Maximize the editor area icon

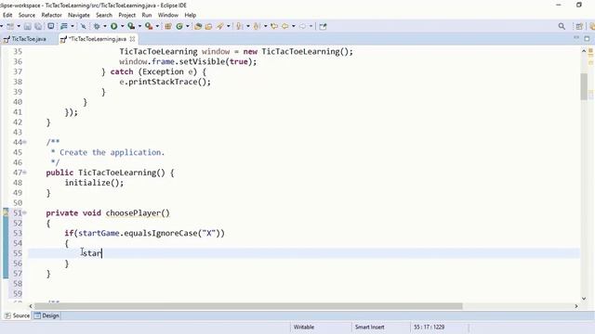(587, 38)
